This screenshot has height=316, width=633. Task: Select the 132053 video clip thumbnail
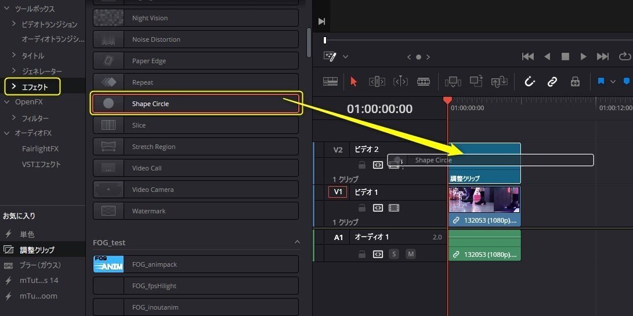(x=484, y=199)
